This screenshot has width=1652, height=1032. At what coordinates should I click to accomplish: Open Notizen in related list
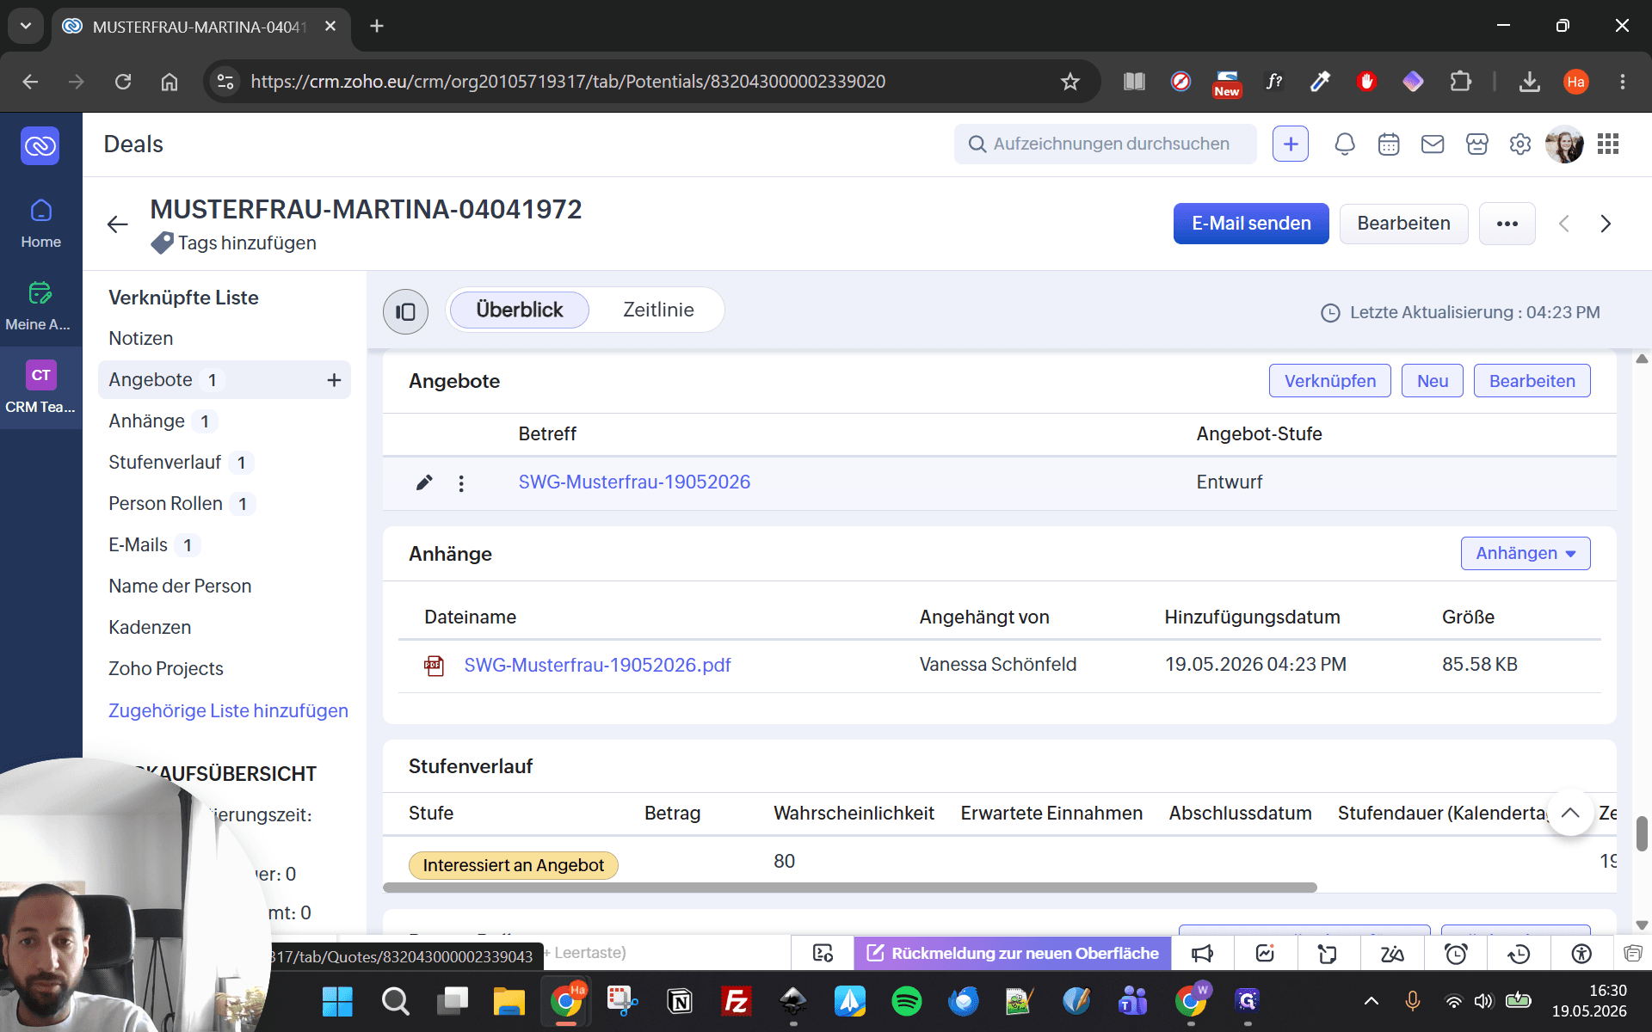point(141,339)
